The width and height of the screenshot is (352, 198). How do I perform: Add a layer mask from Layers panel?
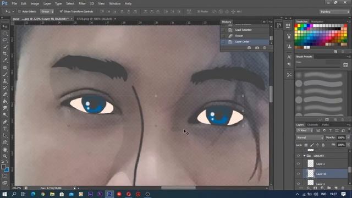(x=315, y=188)
